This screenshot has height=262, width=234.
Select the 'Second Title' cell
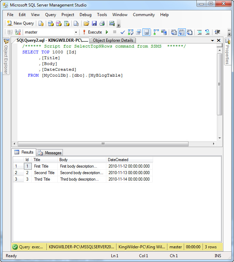(44, 173)
